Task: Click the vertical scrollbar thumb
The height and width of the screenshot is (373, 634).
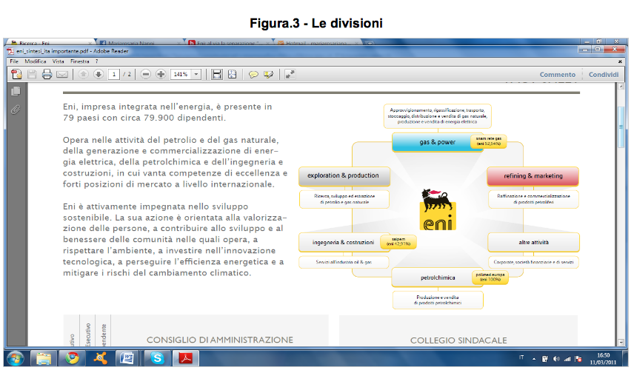Action: pyautogui.click(x=621, y=127)
